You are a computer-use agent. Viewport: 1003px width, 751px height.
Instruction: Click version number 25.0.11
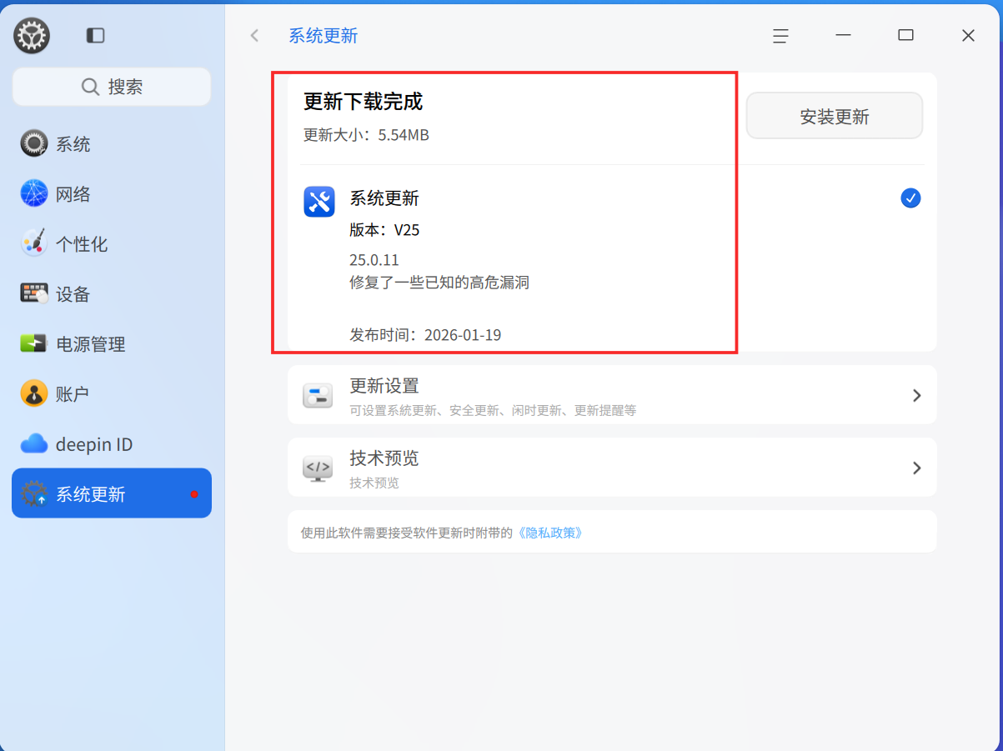(374, 260)
